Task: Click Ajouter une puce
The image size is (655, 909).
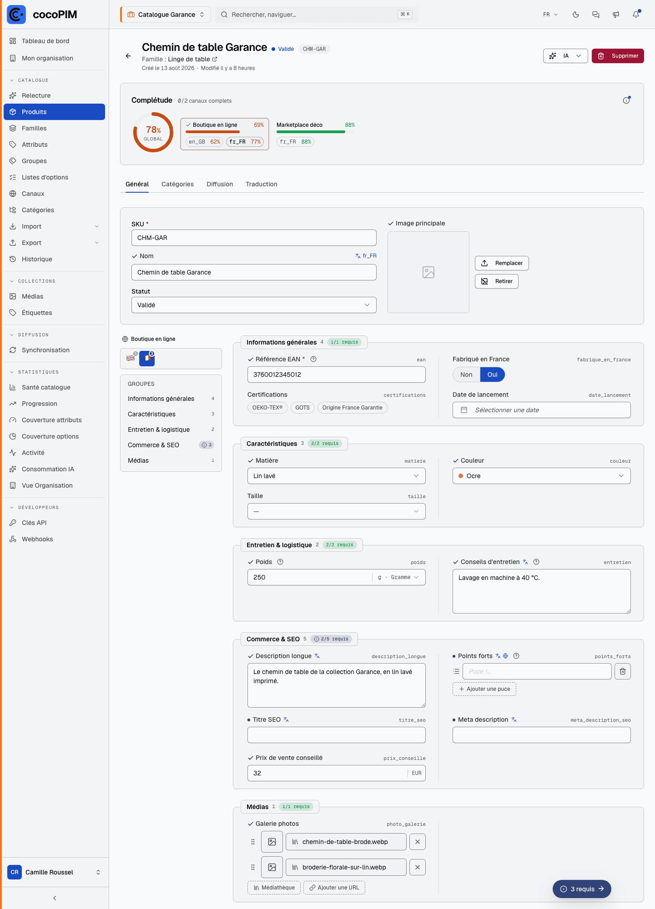Action: (x=484, y=689)
